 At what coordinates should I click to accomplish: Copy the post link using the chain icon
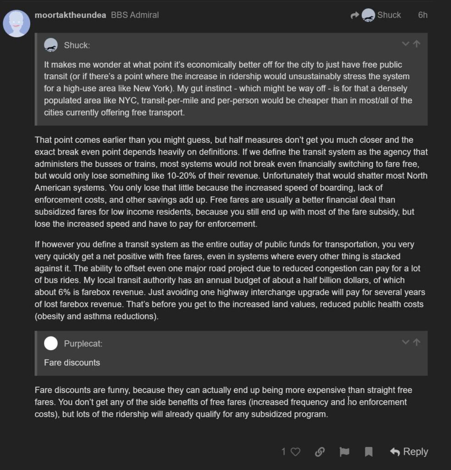tap(320, 452)
